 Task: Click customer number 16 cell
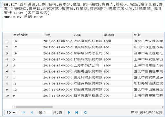27,41
